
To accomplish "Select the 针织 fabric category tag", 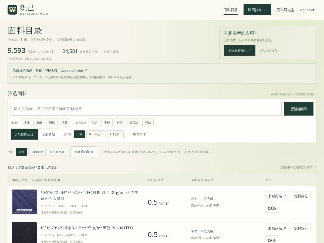I will (x=94, y=123).
